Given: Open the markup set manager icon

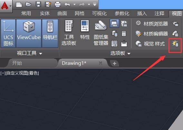Looking at the screenshot, I should 124,24.
